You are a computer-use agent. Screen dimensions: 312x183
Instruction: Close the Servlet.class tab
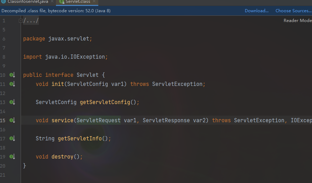[94, 1]
